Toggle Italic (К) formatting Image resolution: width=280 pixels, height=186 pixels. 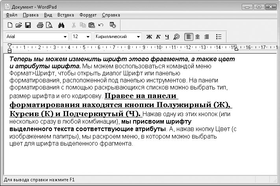158,36
